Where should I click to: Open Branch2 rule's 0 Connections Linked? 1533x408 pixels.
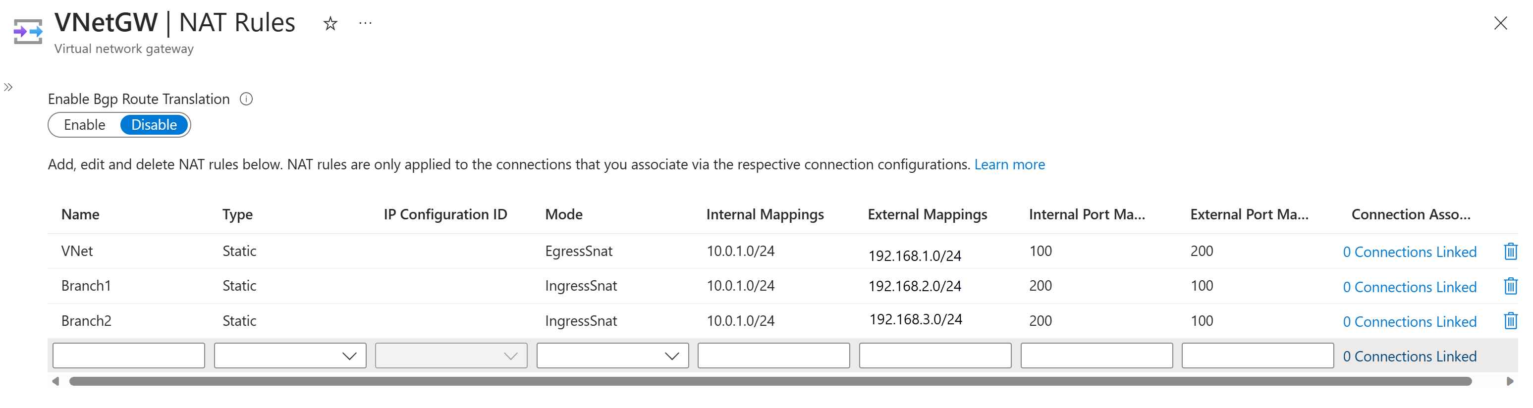[1409, 322]
